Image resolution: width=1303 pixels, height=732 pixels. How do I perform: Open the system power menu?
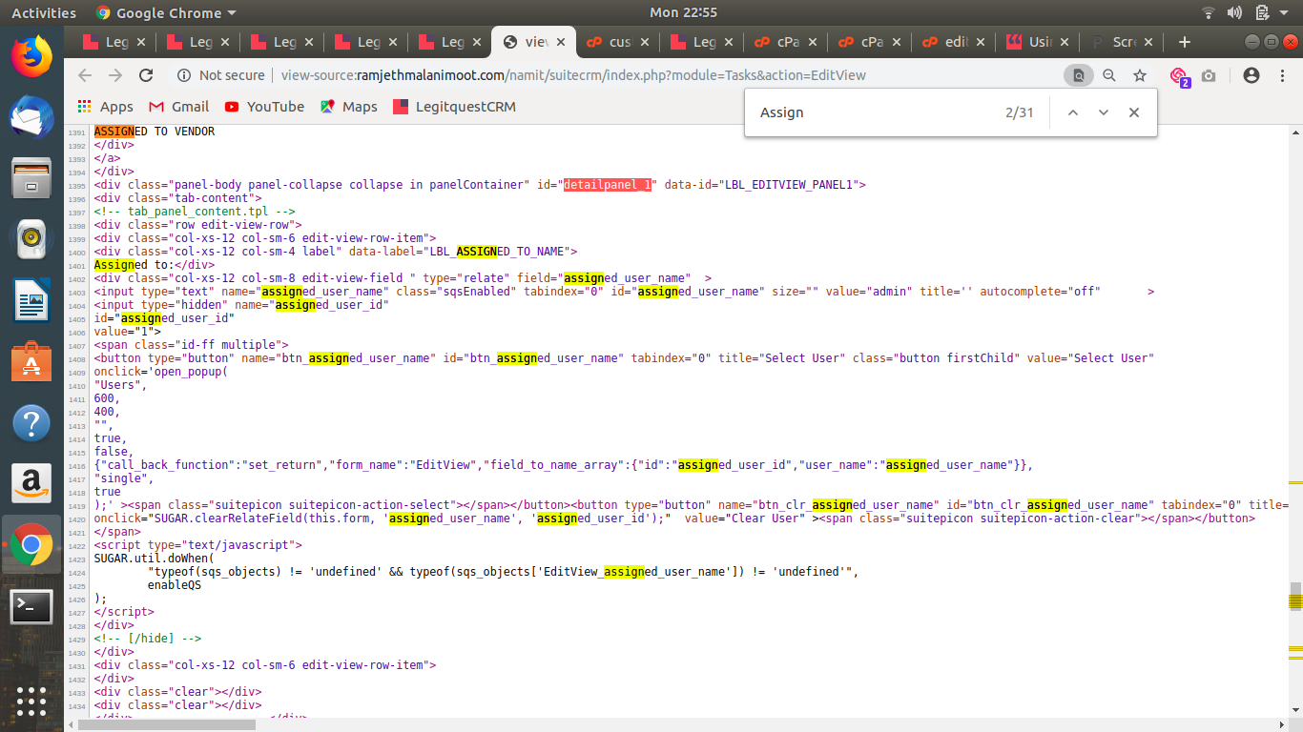1286,13
